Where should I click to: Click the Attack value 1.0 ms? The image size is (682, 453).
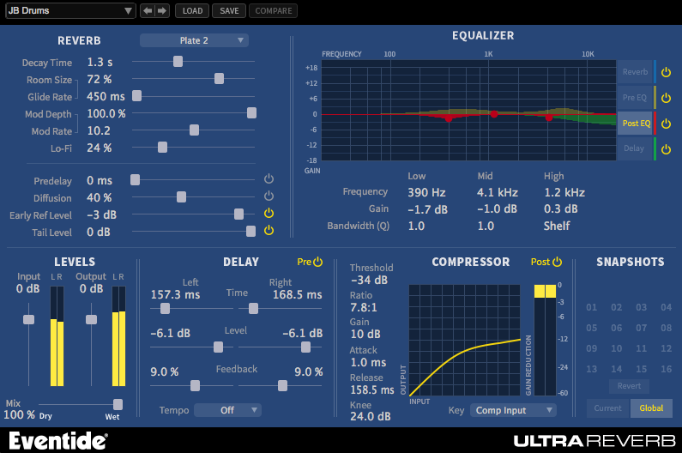pyautogui.click(x=368, y=362)
